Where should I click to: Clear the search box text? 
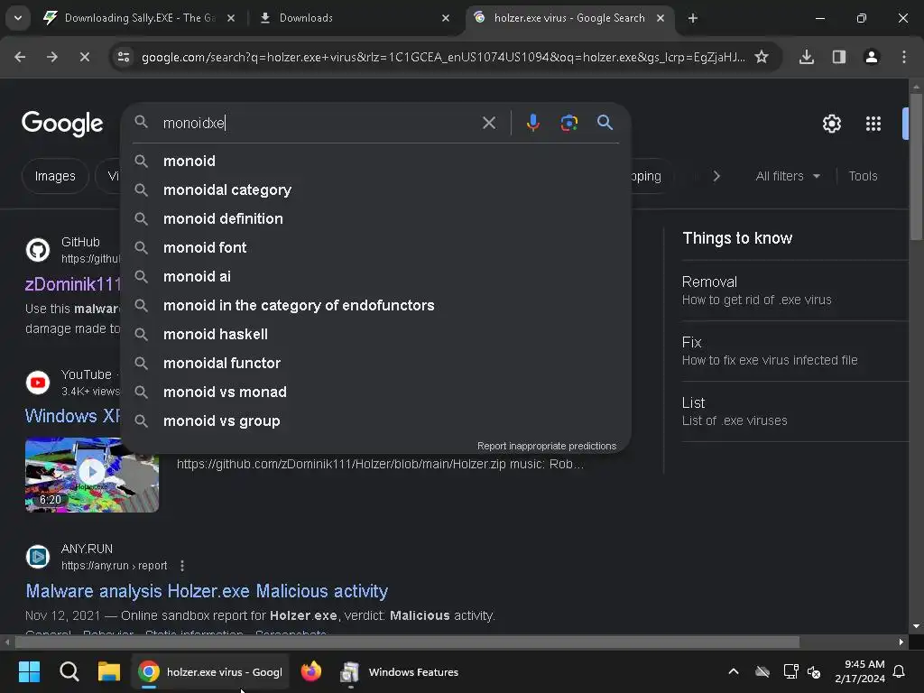(x=489, y=123)
